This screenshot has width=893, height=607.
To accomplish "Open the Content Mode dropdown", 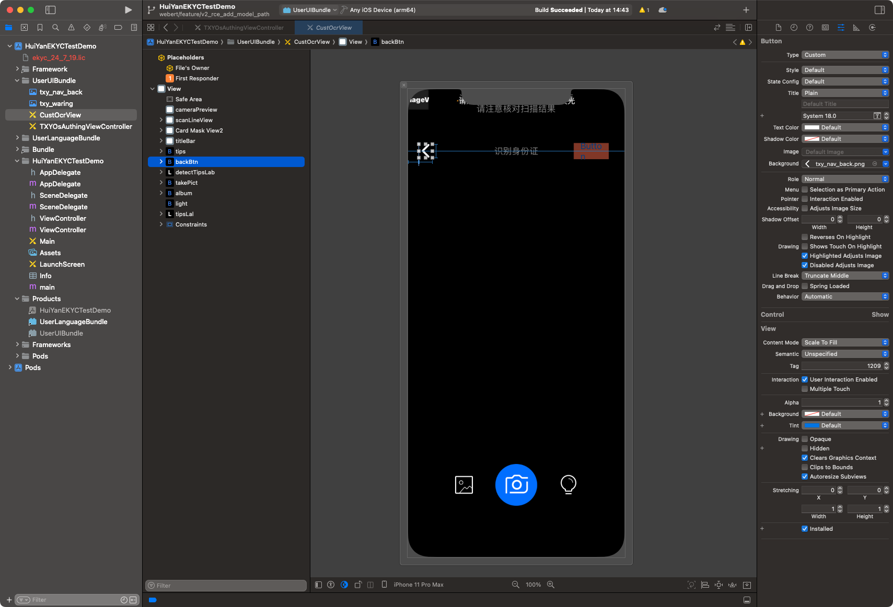I will (x=844, y=342).
